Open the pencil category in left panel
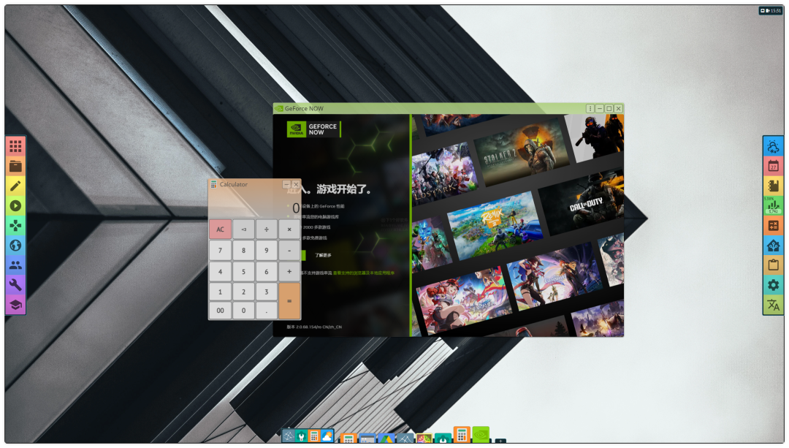This screenshot has height=448, width=789. point(15,186)
